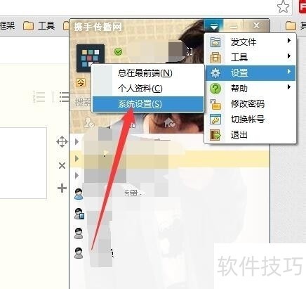Screen dimensions: 306x289
Task: Click the numbered list formatting icon
Action: click(39, 97)
